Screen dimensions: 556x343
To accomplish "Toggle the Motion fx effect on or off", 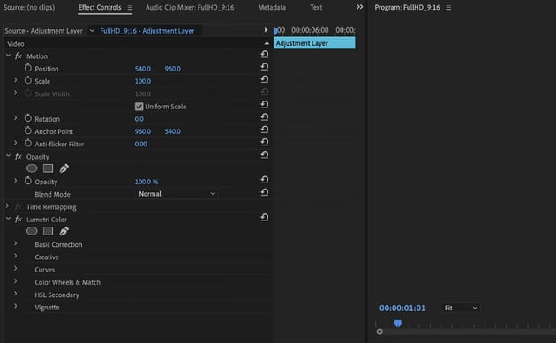I will pyautogui.click(x=19, y=56).
